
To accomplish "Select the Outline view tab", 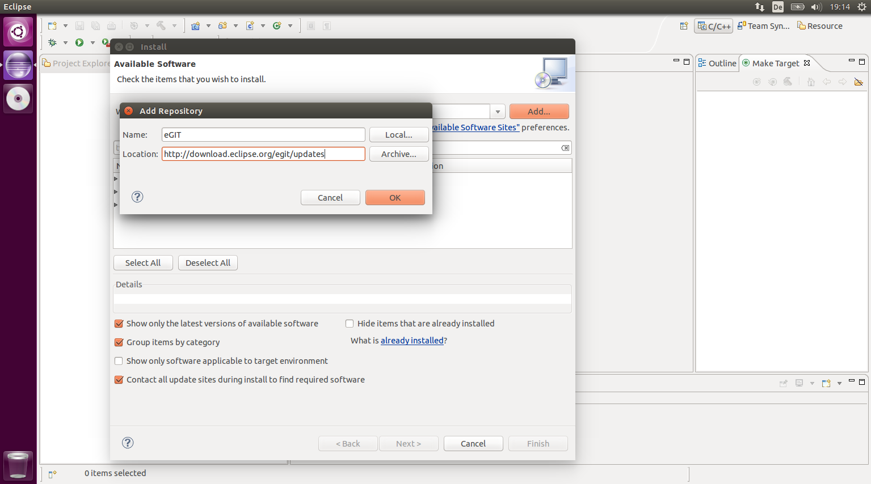I will [717, 63].
